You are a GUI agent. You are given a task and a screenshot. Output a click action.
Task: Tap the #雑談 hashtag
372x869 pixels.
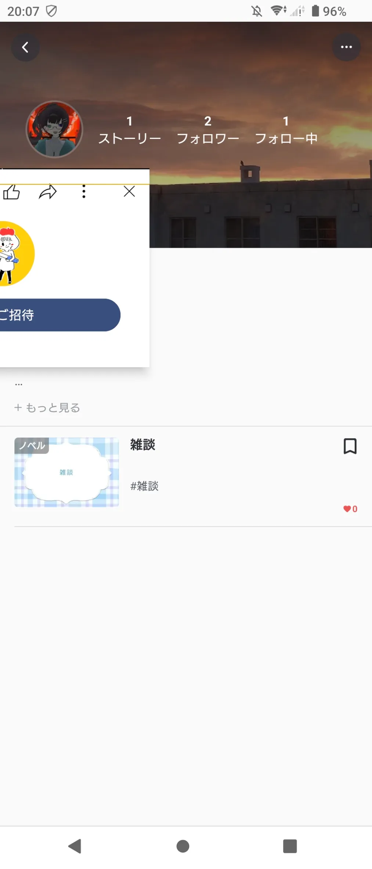pos(144,486)
